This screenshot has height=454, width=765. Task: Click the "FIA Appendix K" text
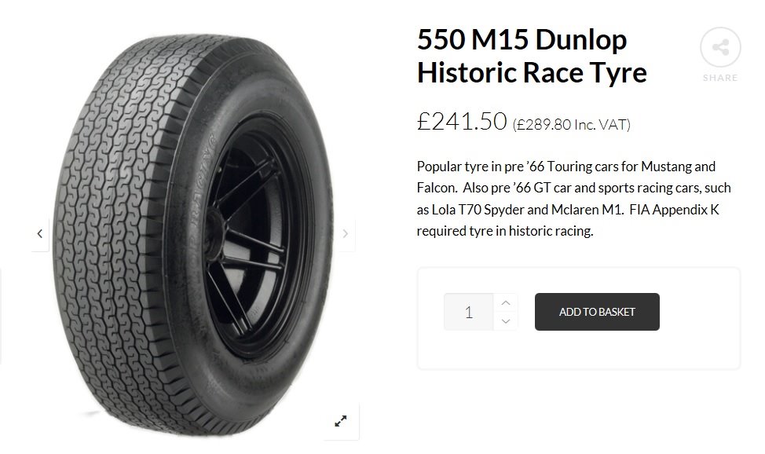pyautogui.click(x=674, y=211)
